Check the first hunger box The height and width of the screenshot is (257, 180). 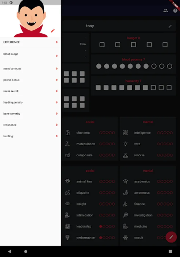102,45
